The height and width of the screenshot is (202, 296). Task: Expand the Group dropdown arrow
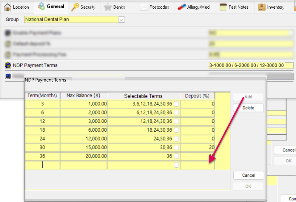coord(122,20)
